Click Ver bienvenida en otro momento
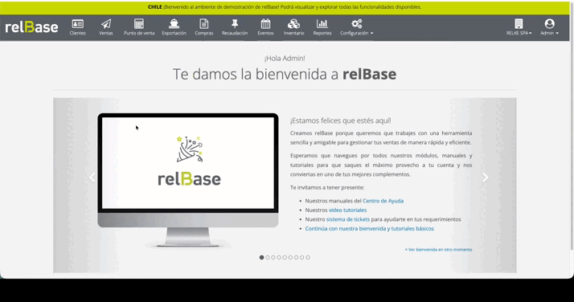 (438, 249)
